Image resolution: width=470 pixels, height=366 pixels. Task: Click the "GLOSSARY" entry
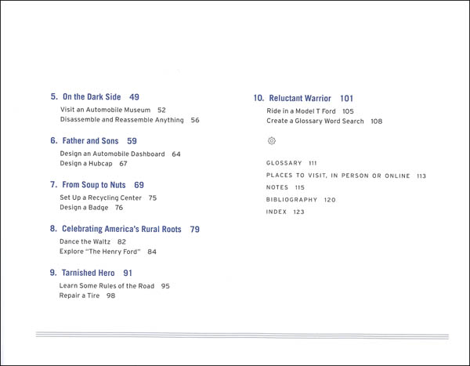point(284,163)
